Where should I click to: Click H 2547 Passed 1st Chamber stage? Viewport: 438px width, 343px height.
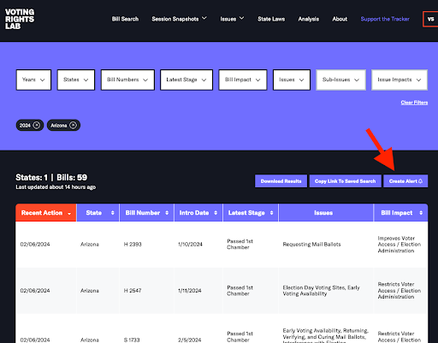(x=240, y=291)
